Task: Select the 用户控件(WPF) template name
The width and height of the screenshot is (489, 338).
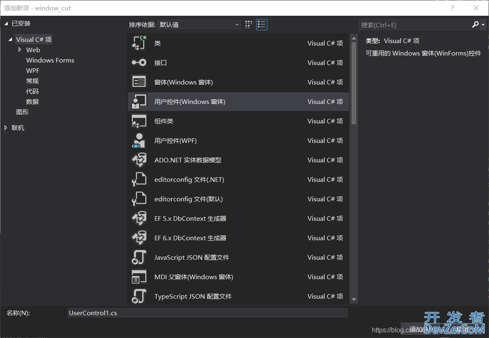Action: pyautogui.click(x=176, y=141)
